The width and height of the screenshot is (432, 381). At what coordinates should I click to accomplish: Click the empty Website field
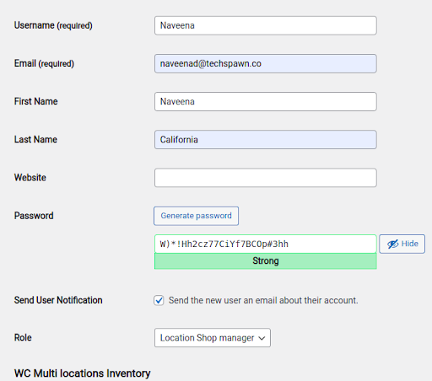click(266, 178)
